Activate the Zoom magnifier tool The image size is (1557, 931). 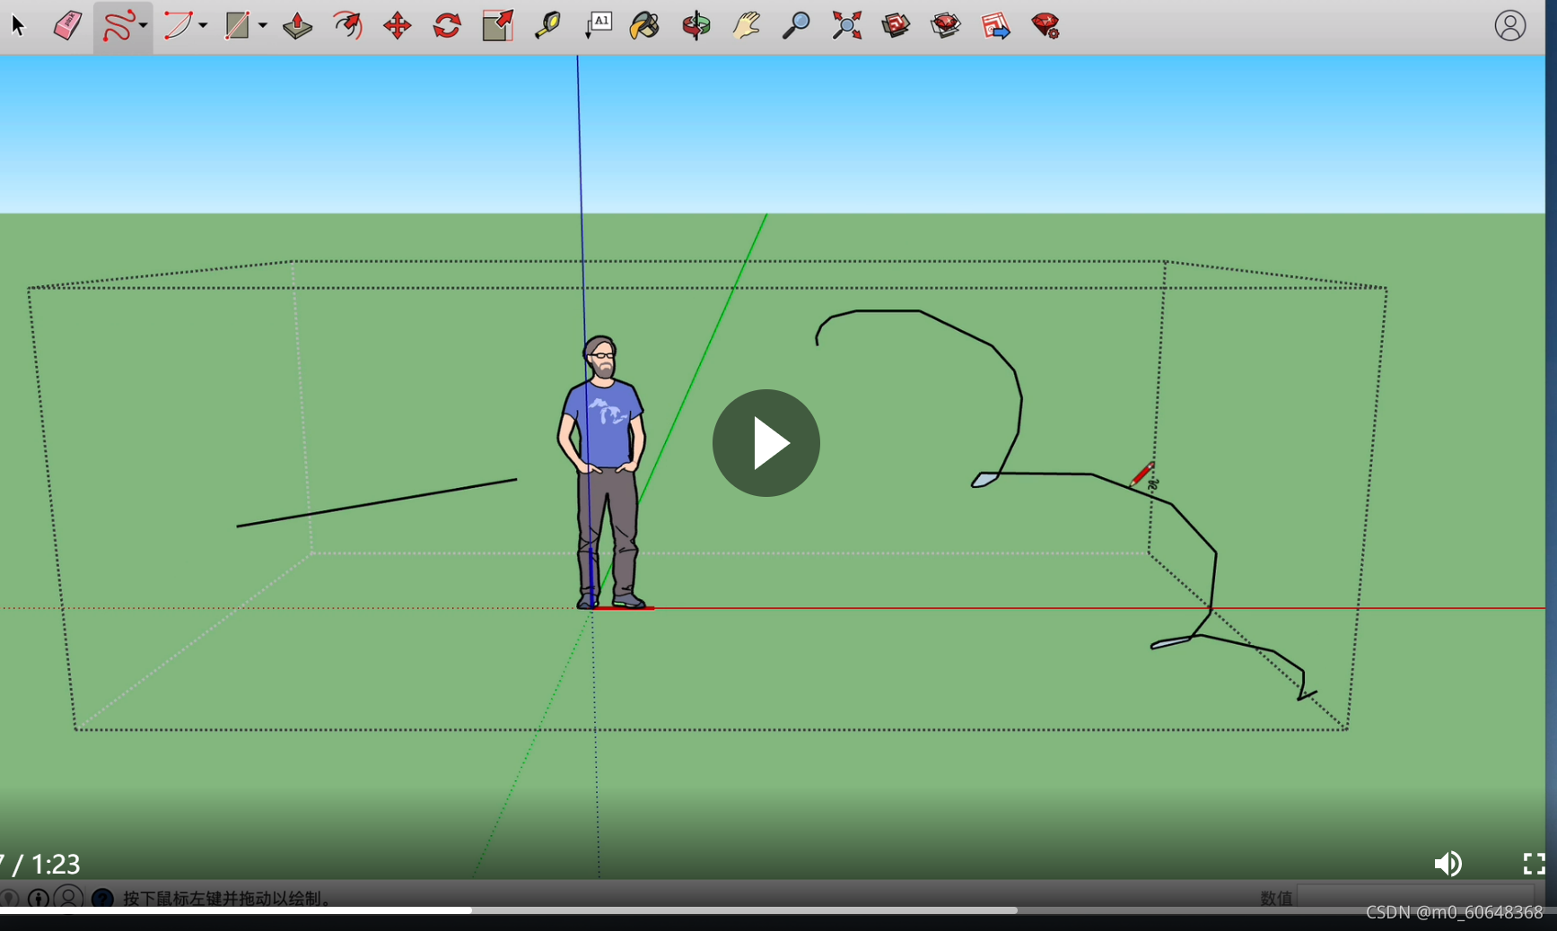pyautogui.click(x=795, y=25)
